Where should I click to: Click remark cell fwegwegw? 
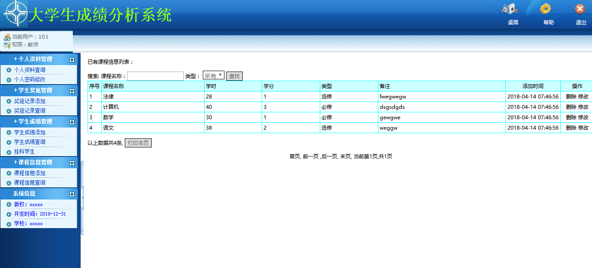(442, 97)
